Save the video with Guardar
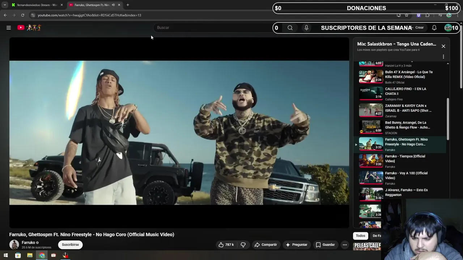 325,244
